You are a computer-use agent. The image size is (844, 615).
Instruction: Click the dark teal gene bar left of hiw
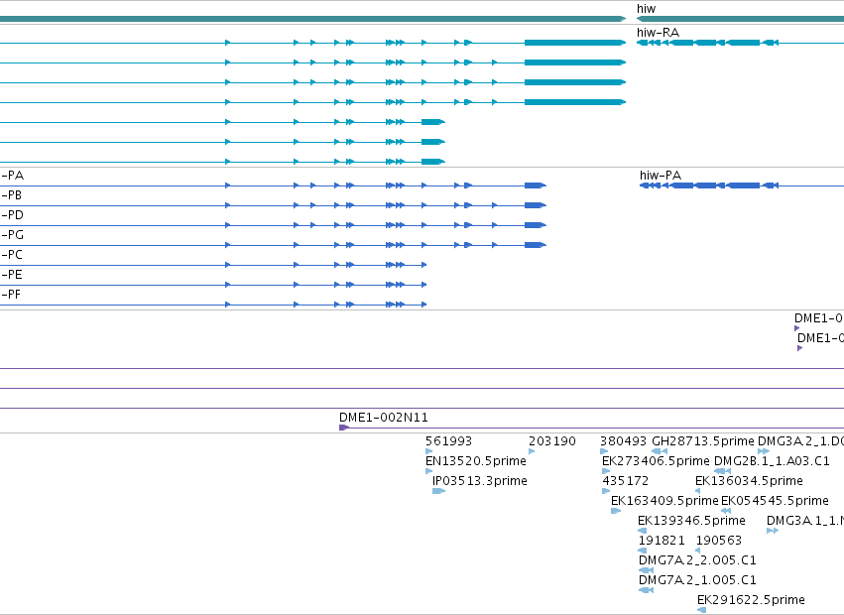click(x=312, y=19)
